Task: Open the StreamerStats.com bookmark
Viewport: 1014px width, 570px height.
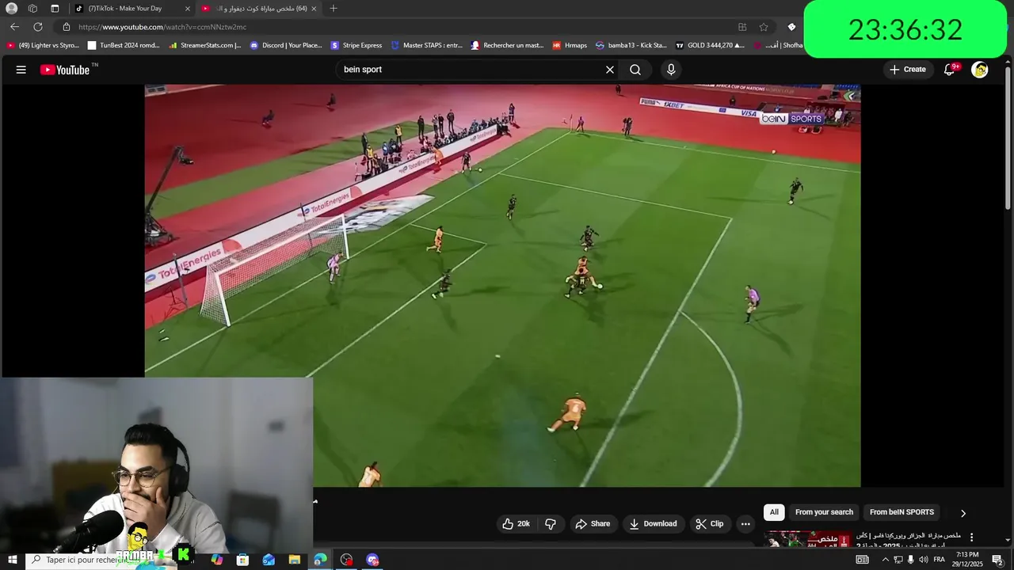Action: coord(205,45)
